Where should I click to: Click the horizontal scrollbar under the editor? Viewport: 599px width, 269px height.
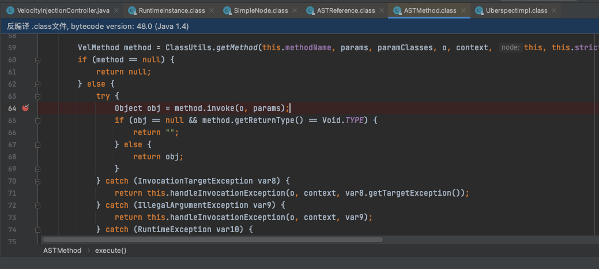(x=212, y=239)
